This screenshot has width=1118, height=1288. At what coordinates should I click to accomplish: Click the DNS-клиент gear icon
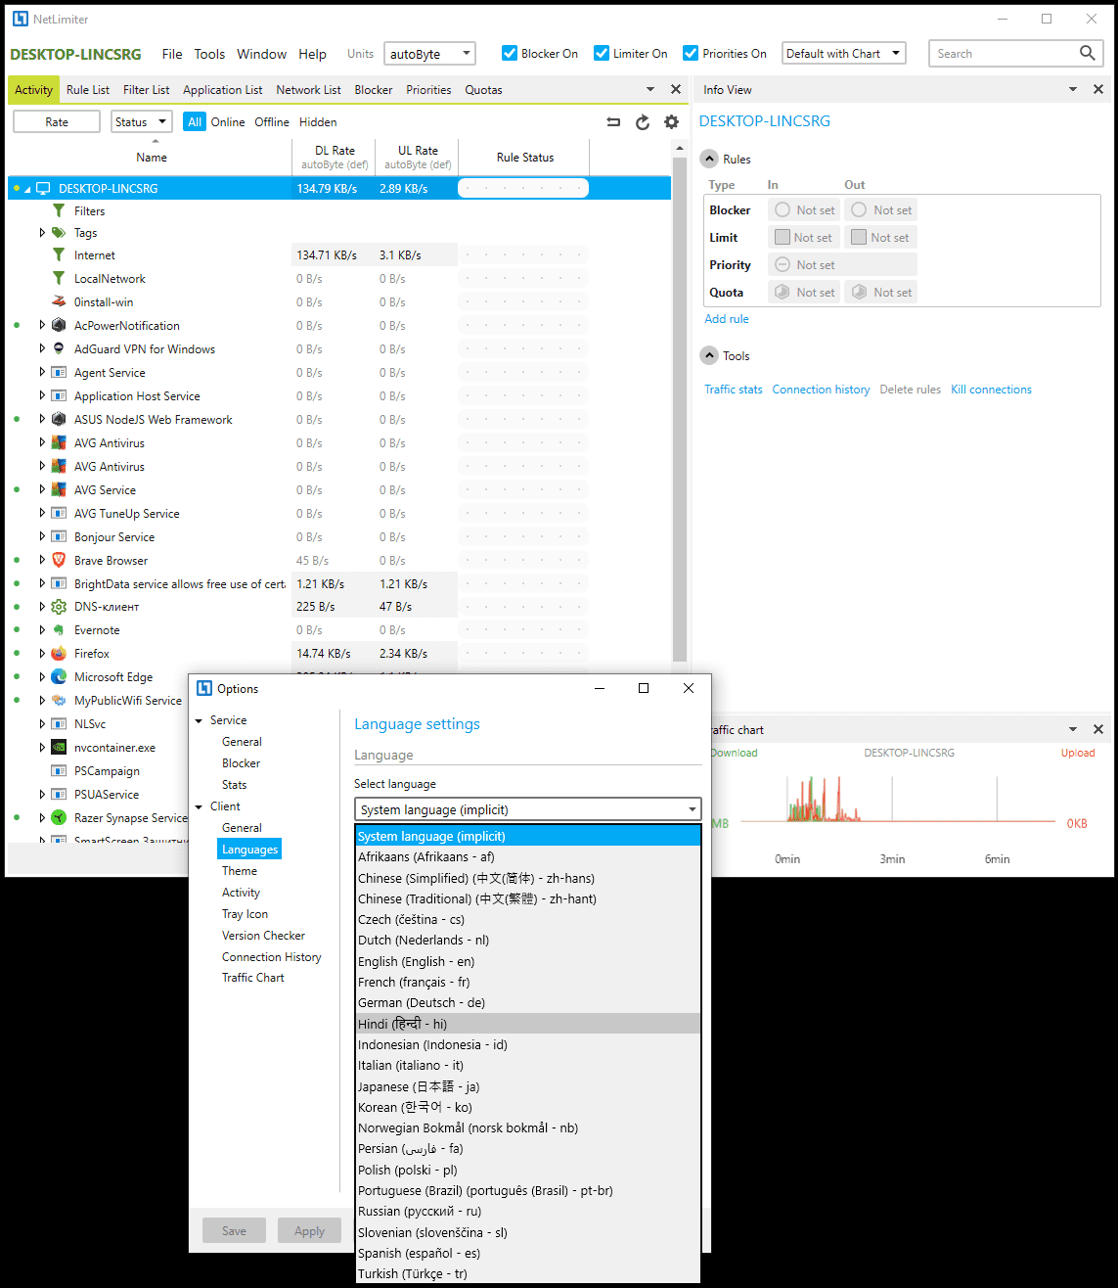pyautogui.click(x=59, y=607)
